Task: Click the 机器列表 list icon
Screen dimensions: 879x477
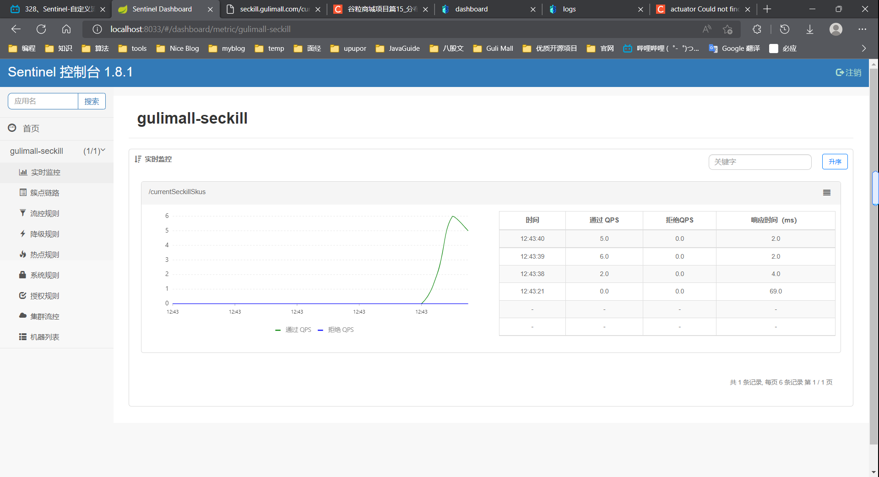Action: 22,336
